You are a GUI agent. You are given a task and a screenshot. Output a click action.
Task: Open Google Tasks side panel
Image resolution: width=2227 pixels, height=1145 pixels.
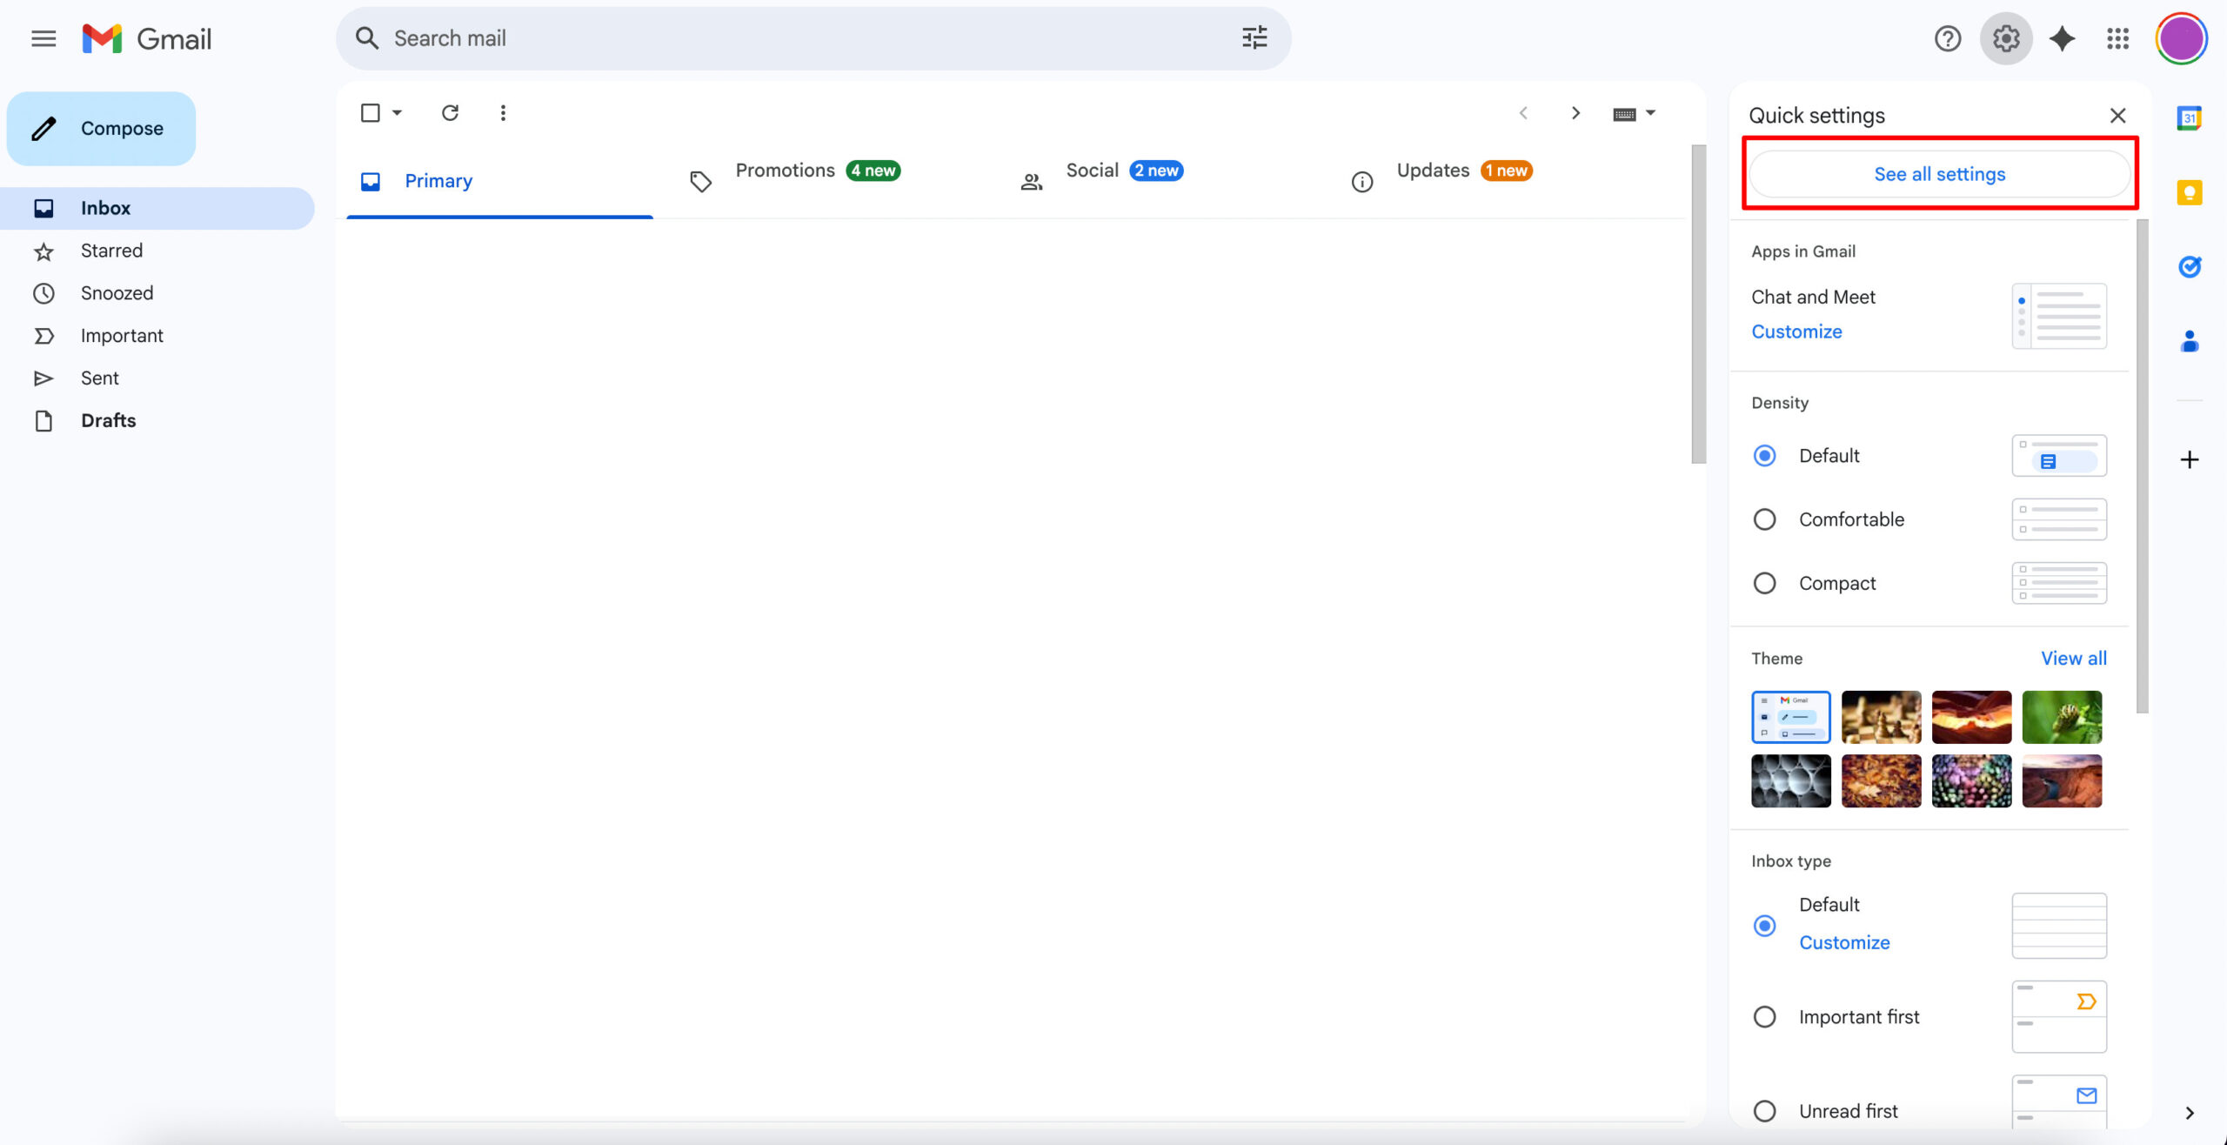2190,266
